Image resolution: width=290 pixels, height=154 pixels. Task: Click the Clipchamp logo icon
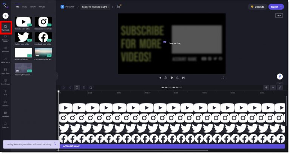coord(5,6)
